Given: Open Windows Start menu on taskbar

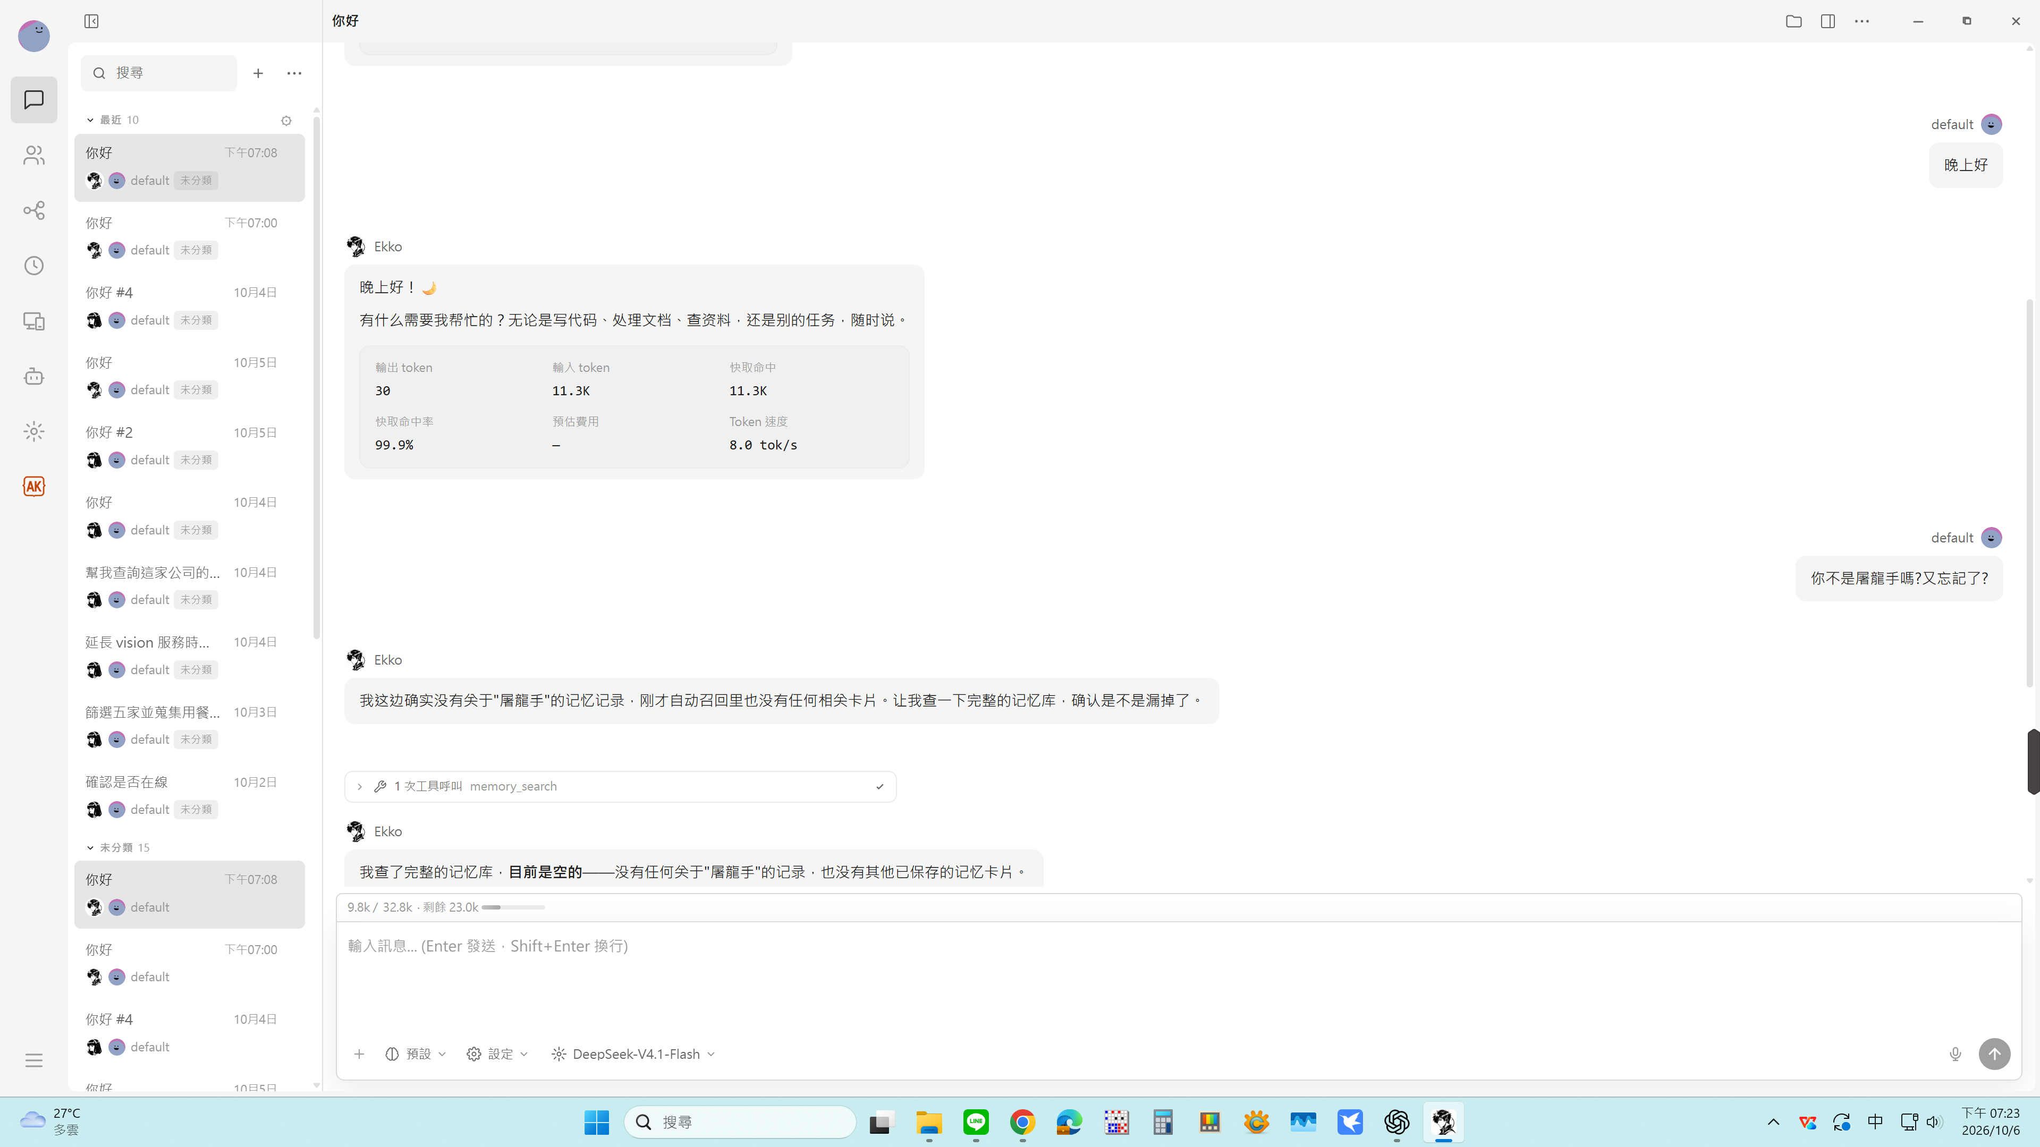Looking at the screenshot, I should pyautogui.click(x=596, y=1123).
